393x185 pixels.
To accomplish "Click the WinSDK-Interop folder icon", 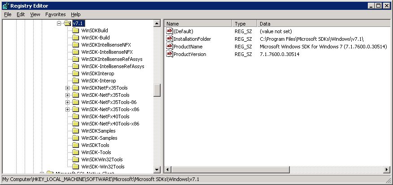I will (75, 81).
